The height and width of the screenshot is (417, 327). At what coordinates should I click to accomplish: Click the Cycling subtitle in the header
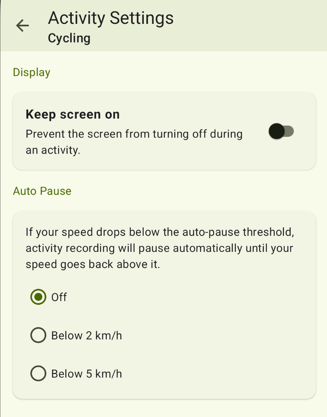(69, 38)
